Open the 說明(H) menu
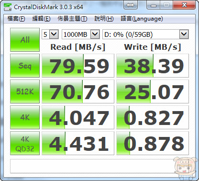 click(104, 19)
